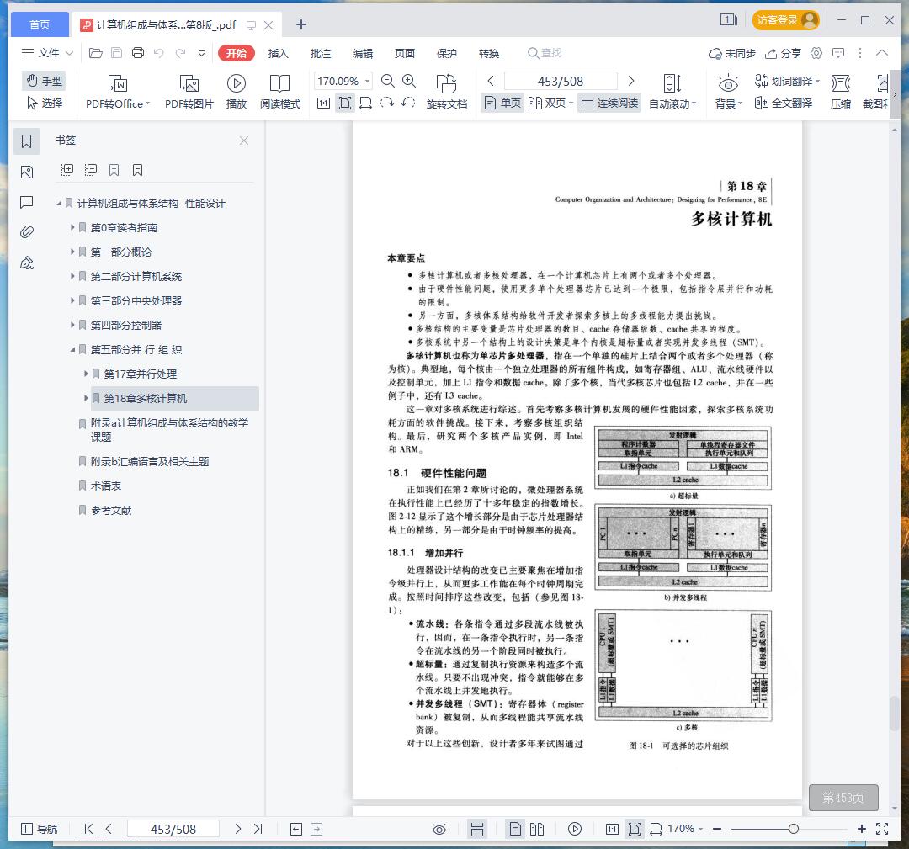Switch to select tool mode

click(x=45, y=103)
